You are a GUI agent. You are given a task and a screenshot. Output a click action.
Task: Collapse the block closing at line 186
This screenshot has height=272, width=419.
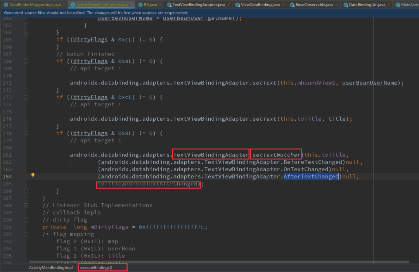click(x=26, y=191)
